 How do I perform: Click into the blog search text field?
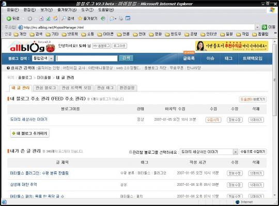[x=87, y=58]
